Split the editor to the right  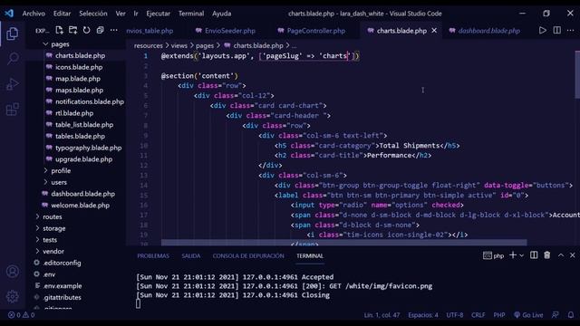point(556,30)
